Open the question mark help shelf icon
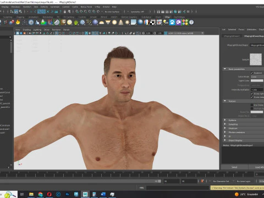This screenshot has width=264, height=198. coord(191,23)
